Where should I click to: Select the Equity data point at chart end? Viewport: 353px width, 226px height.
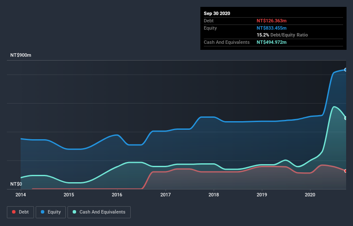point(346,70)
